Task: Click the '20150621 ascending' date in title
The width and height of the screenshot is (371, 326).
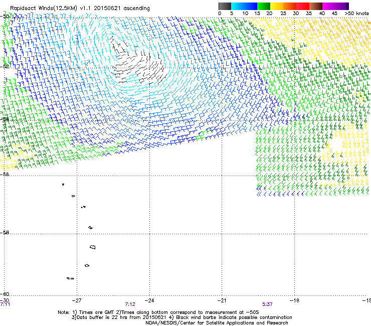Action: click(122, 9)
